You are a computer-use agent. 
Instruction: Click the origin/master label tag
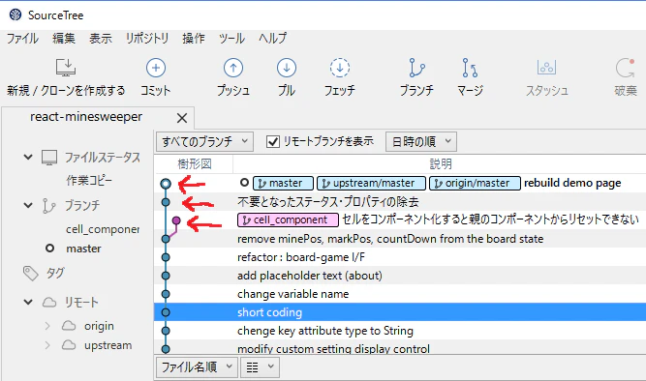(x=475, y=183)
